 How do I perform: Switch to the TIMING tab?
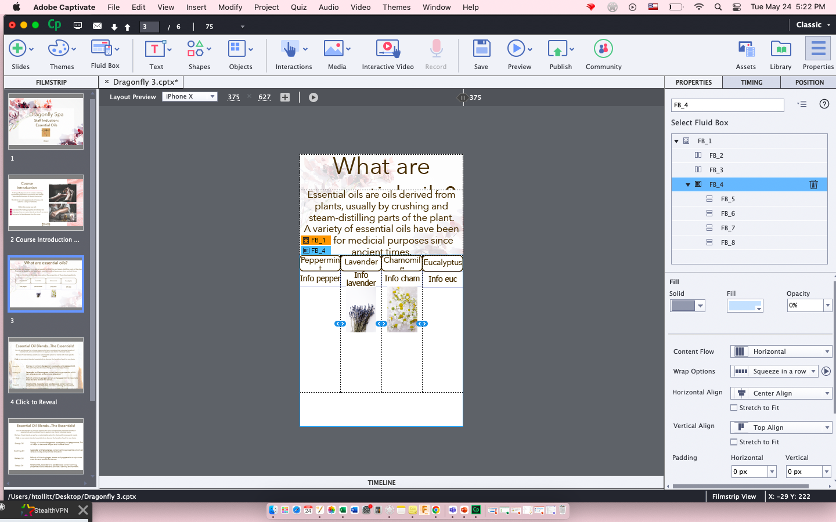[751, 82]
